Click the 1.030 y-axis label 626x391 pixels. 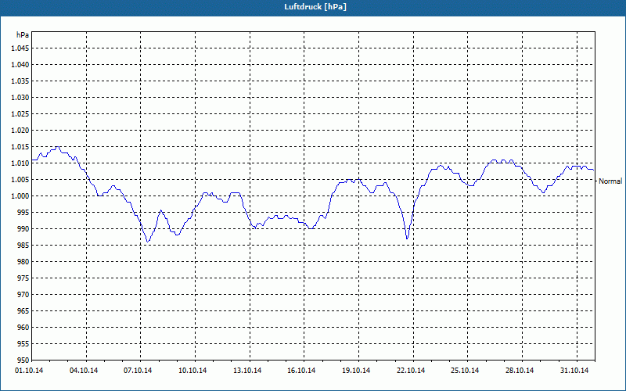pyautogui.click(x=20, y=97)
